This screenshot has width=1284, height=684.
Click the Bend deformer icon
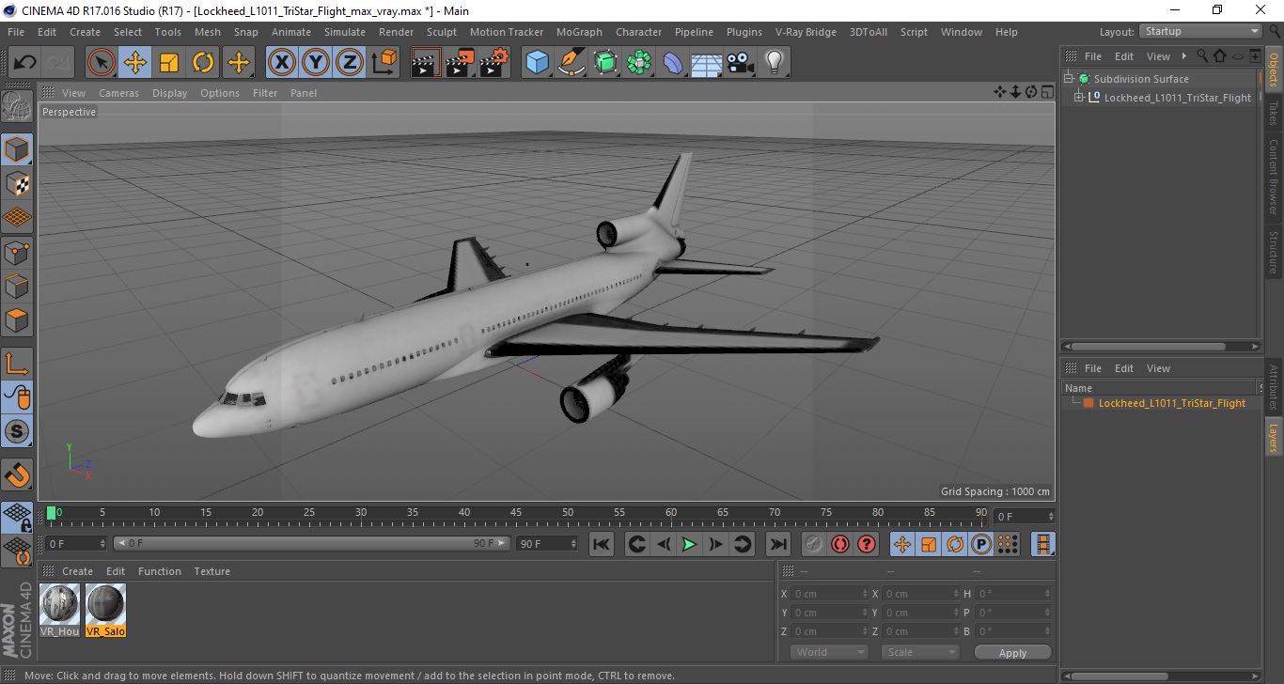pyautogui.click(x=673, y=63)
